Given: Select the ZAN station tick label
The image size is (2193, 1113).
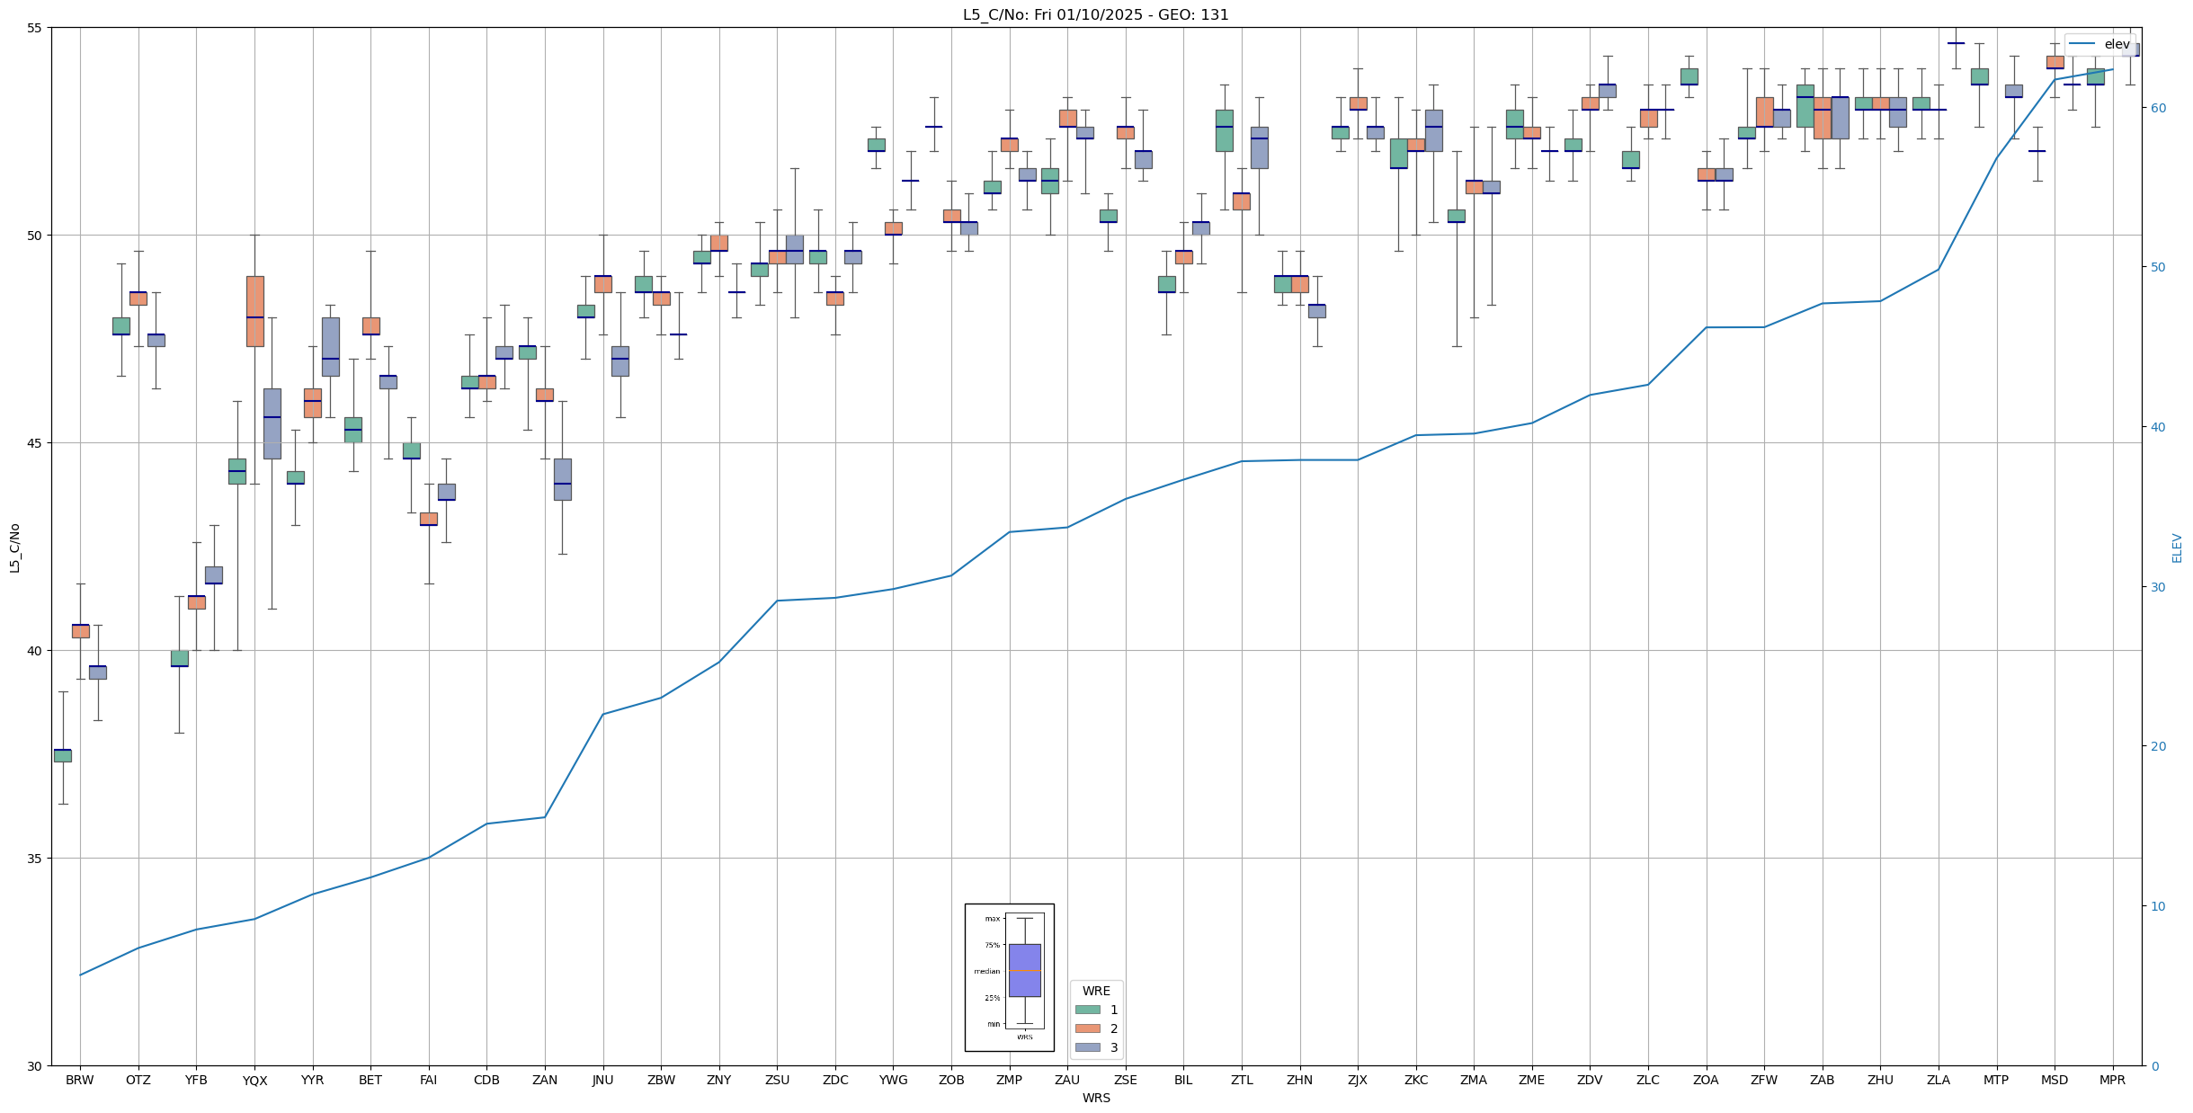Looking at the screenshot, I should pyautogui.click(x=545, y=1080).
